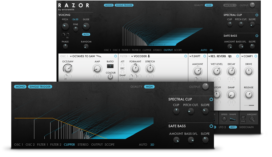The image size is (272, 157).
Task: Click the Output knob in front clipper panel
Action: point(206,86)
